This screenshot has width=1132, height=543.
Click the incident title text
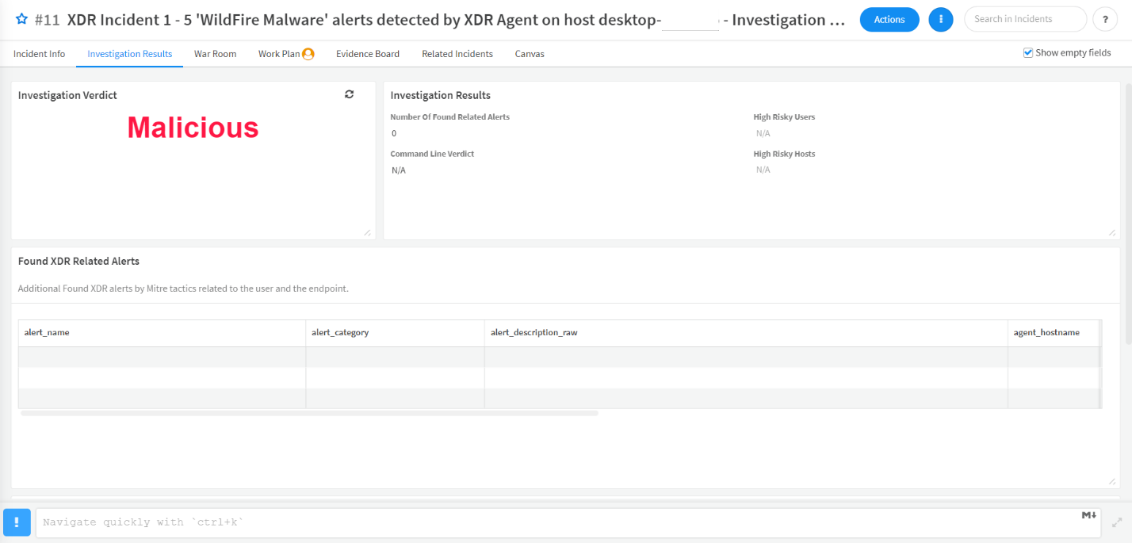[456, 20]
